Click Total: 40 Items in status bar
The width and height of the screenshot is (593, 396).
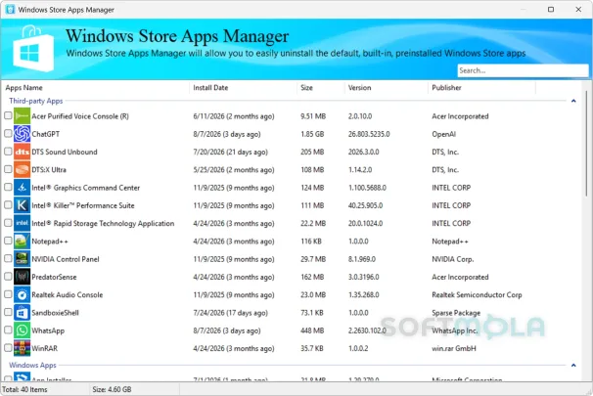(x=25, y=389)
